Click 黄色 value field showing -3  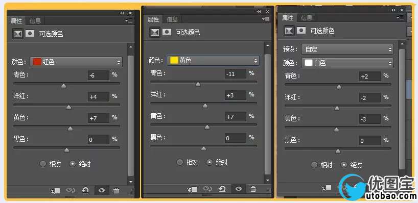click(370, 119)
